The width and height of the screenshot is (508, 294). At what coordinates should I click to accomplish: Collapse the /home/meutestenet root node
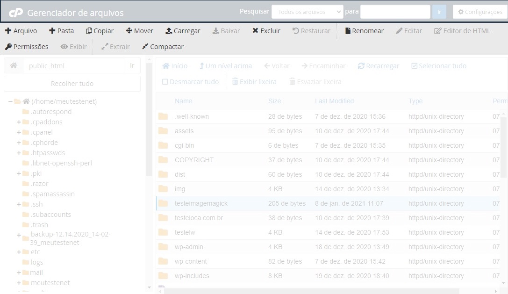click(10, 101)
